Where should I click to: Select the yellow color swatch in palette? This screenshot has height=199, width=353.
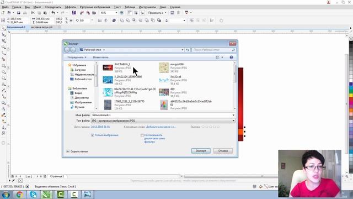(351, 95)
